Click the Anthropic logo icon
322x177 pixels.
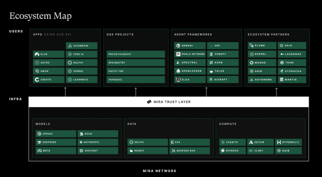tap(81, 142)
